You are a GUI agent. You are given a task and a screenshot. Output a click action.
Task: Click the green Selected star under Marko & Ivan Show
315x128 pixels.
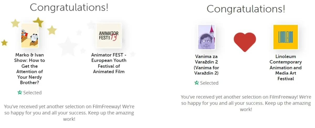coord(20,92)
